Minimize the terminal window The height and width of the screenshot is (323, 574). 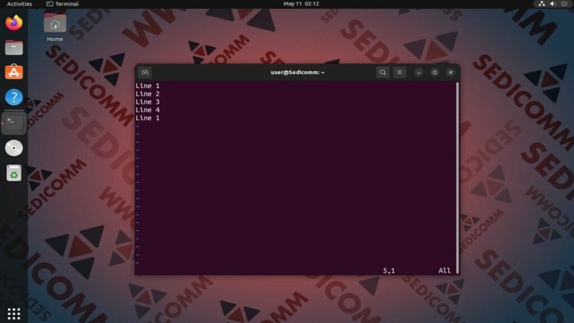pyautogui.click(x=419, y=72)
